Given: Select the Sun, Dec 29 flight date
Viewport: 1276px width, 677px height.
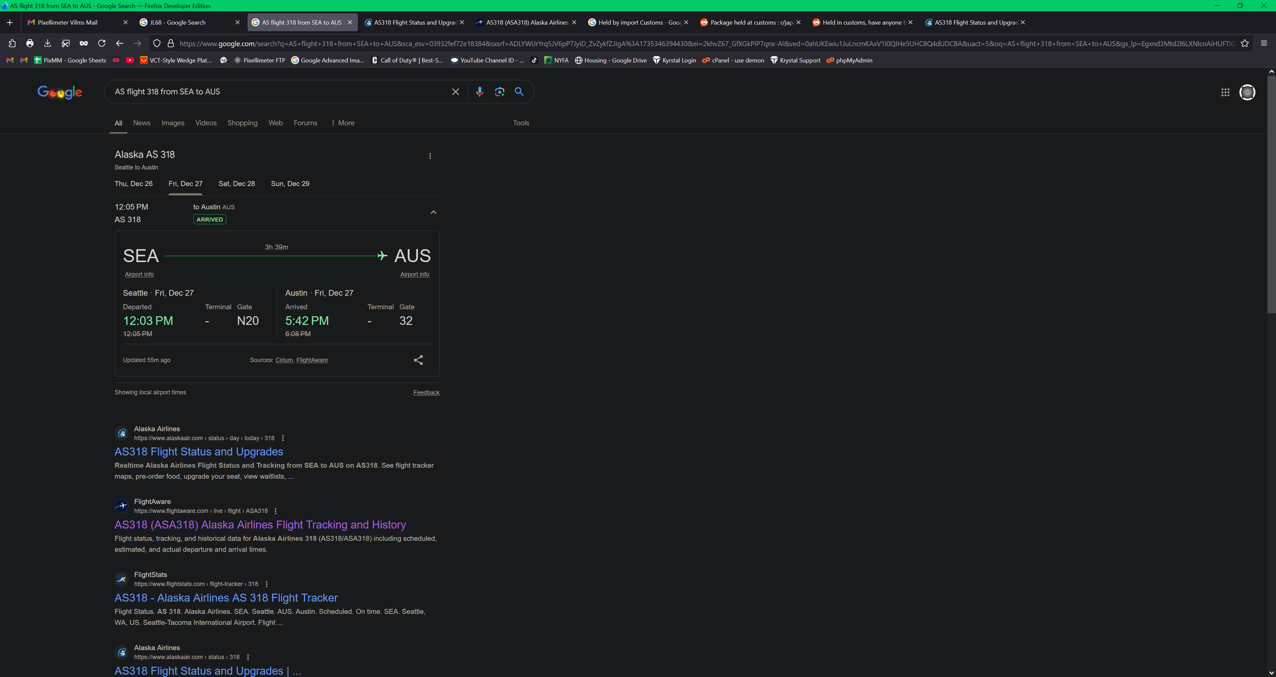Looking at the screenshot, I should click(290, 184).
